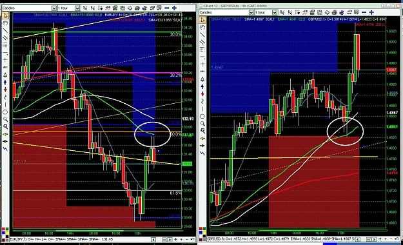Click the printer icon in GBP/USD toolbar
Screen dimensions: 403x245
(x=334, y=12)
